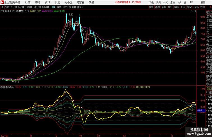Viewport: 212px width, 137px height.
Task: Click the 统计 statistics button
Action: (x=170, y=7)
